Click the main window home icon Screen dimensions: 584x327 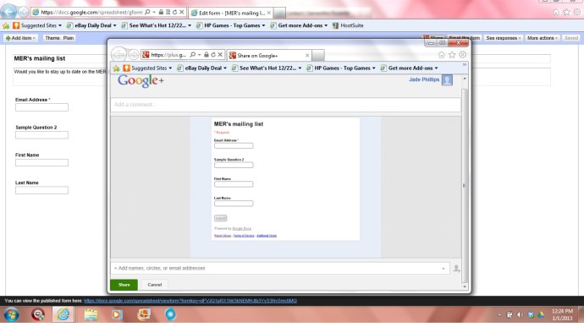coord(556,13)
